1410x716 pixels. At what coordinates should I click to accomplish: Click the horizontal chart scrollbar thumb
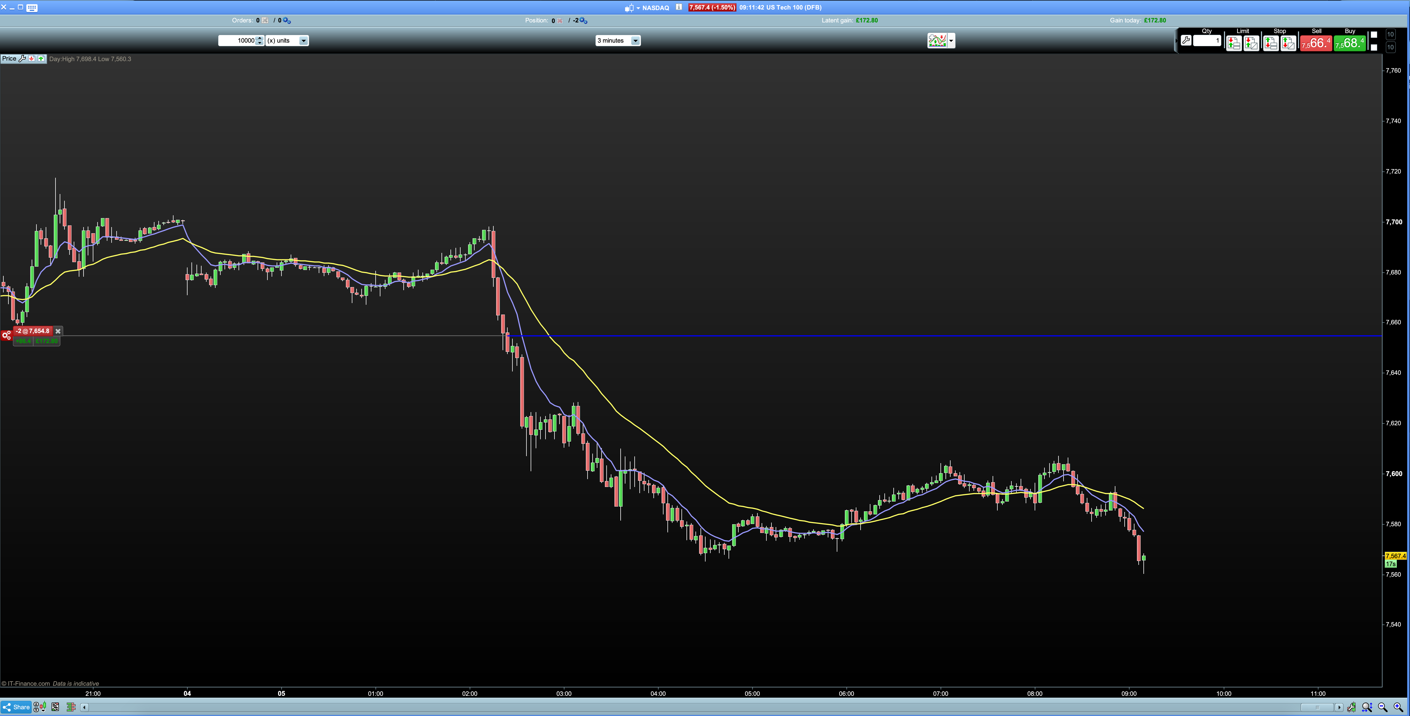(1317, 707)
